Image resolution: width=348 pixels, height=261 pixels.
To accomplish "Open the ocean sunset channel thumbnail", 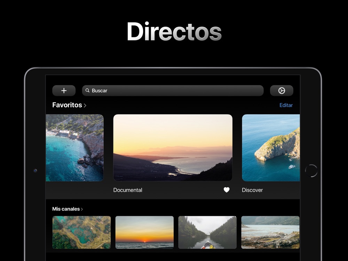I will [x=144, y=232].
